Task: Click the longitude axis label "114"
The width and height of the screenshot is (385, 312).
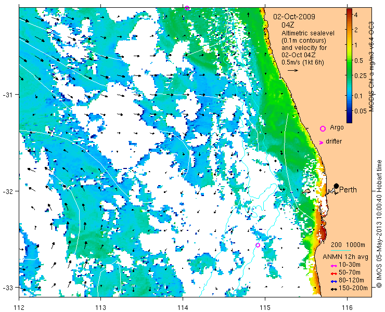Action: [183, 307]
